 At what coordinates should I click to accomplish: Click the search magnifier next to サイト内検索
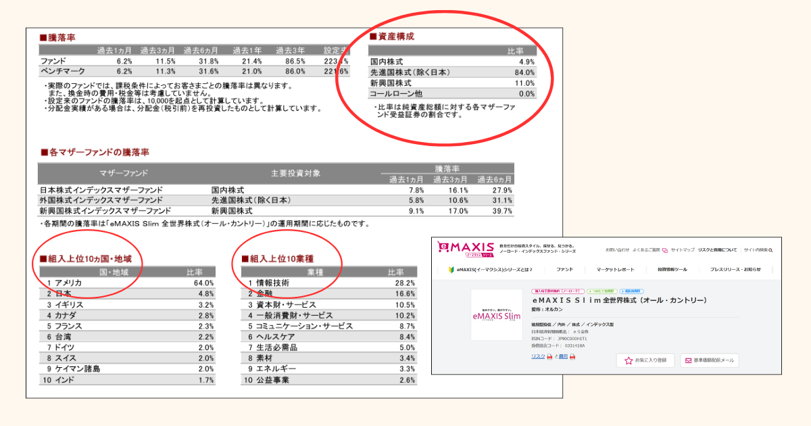click(x=772, y=250)
